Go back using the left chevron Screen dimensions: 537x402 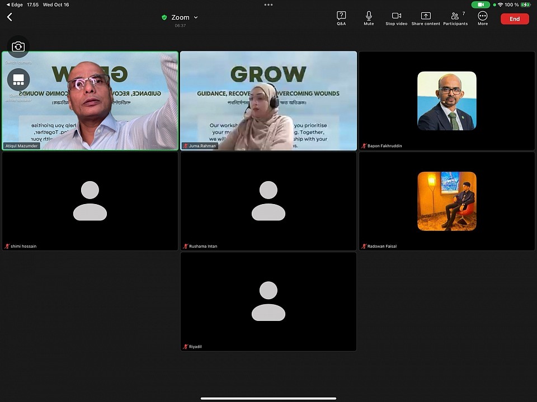click(10, 17)
